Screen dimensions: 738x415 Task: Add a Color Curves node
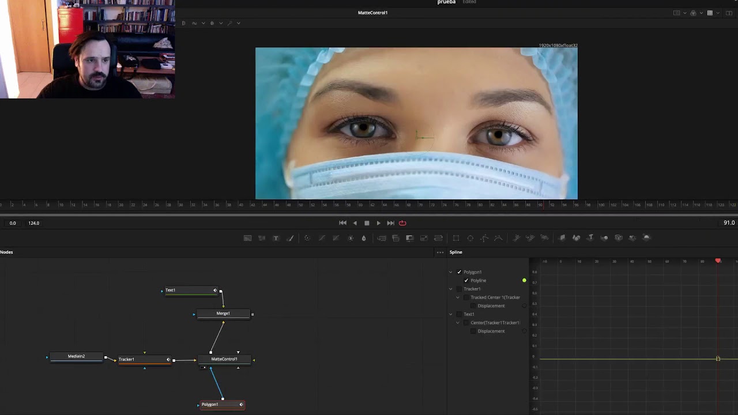(322, 238)
